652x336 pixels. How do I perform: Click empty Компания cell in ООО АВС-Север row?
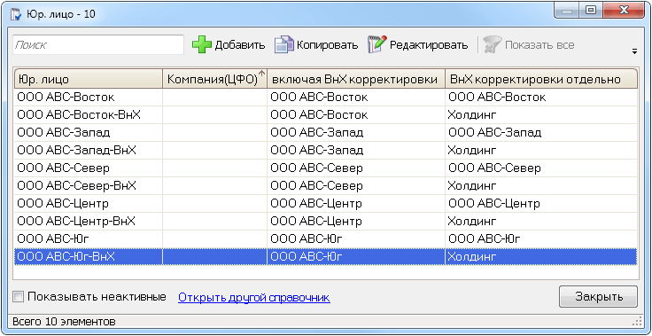click(x=214, y=168)
